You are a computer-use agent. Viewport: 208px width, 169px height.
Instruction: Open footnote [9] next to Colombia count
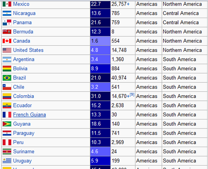(132, 95)
